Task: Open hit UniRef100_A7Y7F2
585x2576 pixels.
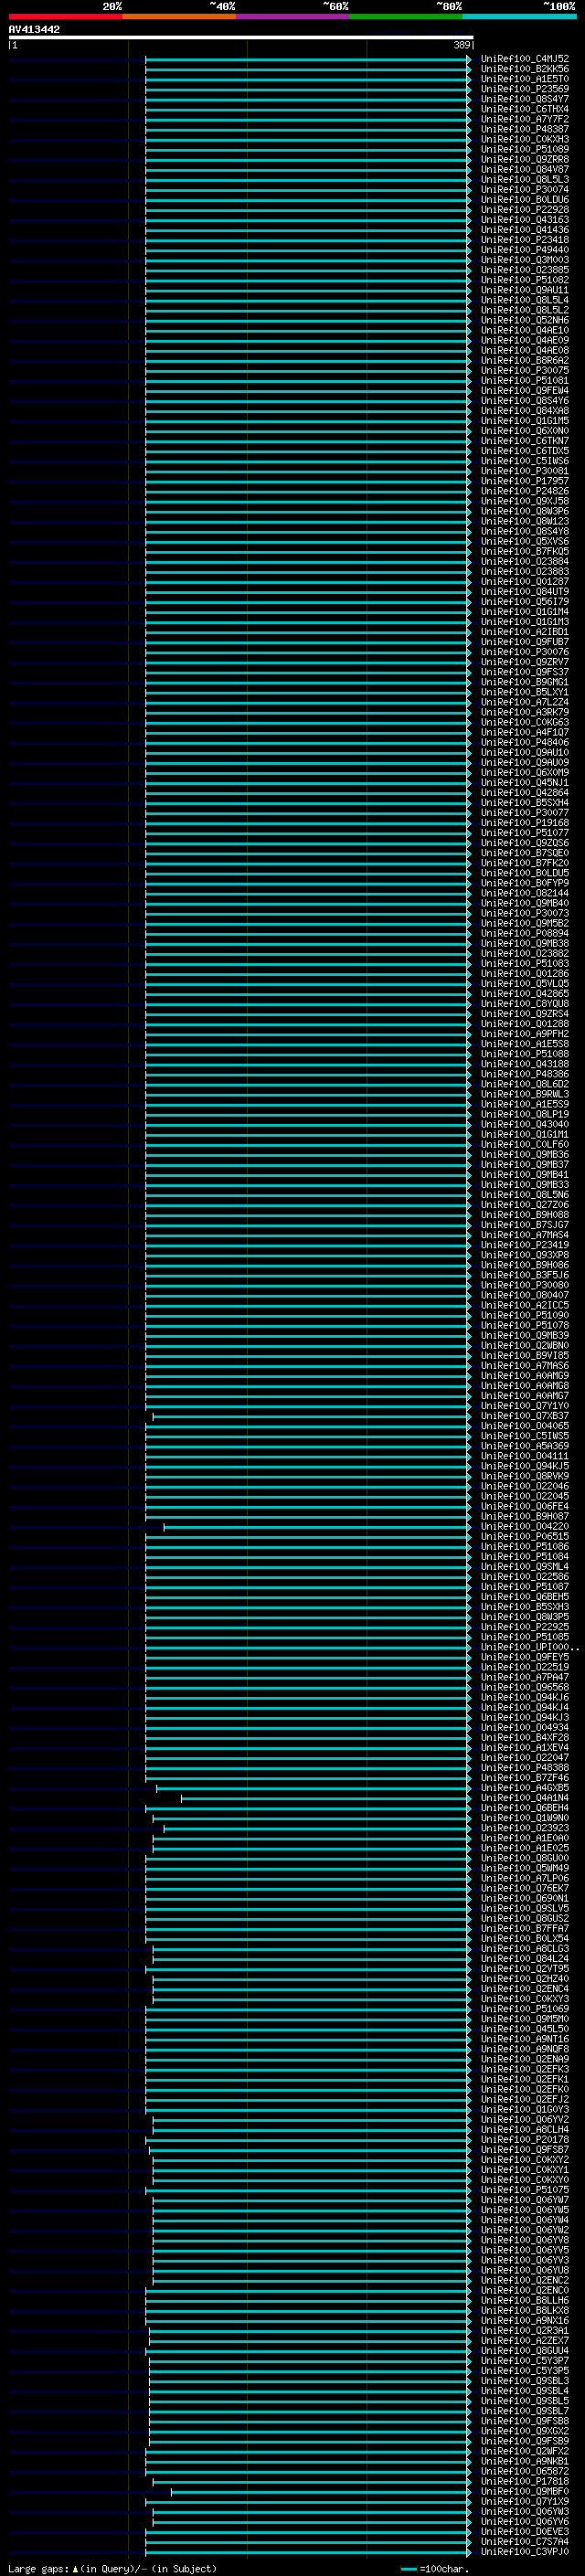Action: tap(524, 119)
